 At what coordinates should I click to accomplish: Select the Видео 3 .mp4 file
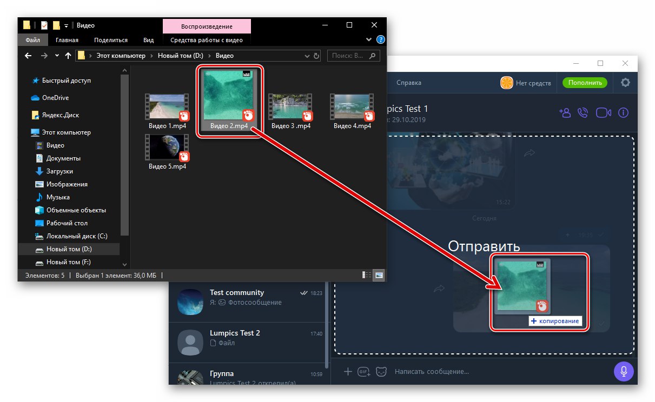point(290,111)
